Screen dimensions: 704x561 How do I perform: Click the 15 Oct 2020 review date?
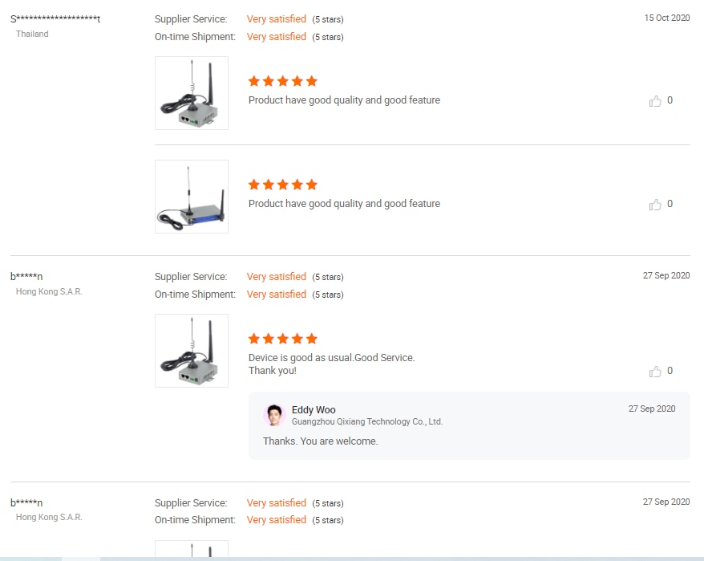point(667,18)
